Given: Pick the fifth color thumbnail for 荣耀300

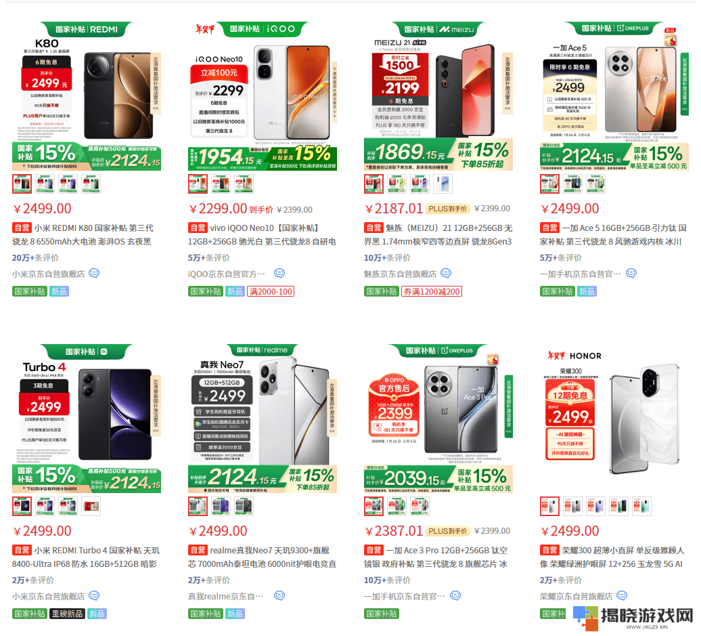Looking at the screenshot, I should coord(641,506).
